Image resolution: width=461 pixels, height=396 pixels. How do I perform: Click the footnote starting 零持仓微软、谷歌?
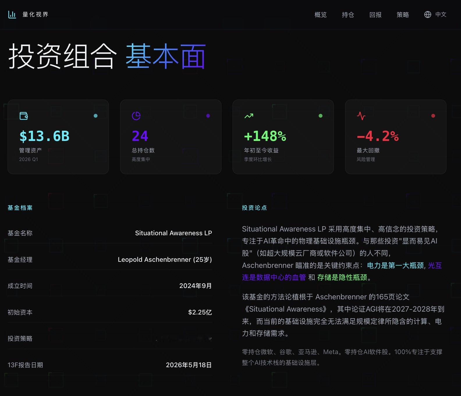pyautogui.click(x=342, y=357)
